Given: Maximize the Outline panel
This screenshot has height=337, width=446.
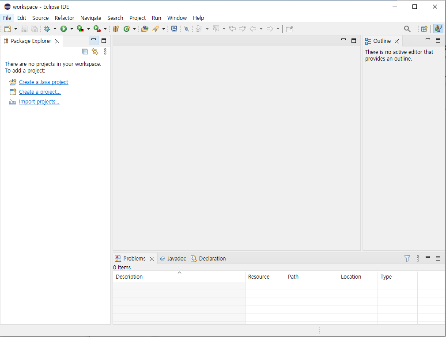Looking at the screenshot, I should pyautogui.click(x=438, y=41).
